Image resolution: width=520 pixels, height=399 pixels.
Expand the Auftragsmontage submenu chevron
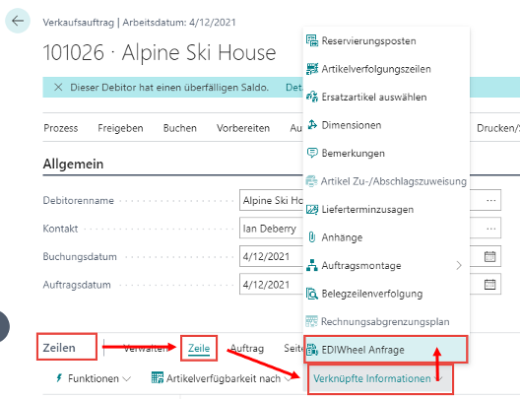[459, 265]
